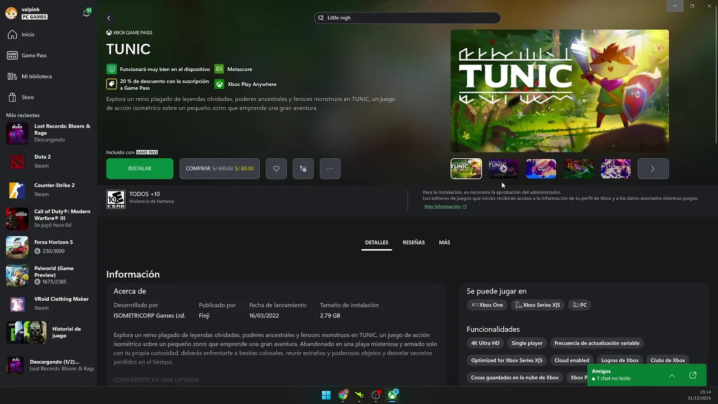
Task: Open Chrome from the taskbar
Action: [343, 395]
